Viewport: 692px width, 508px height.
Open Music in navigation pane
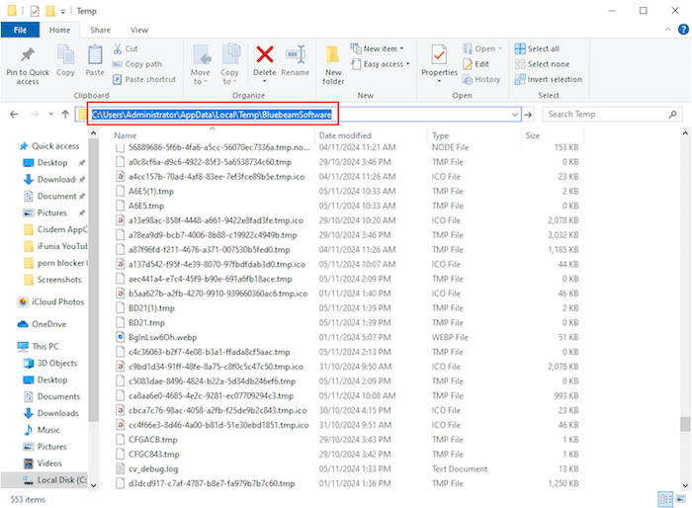42,430
